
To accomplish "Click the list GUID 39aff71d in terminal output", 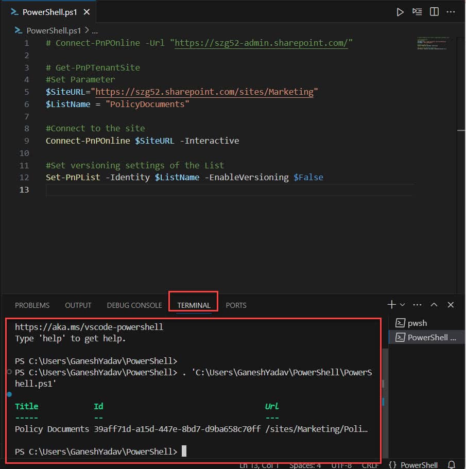I will [x=177, y=429].
